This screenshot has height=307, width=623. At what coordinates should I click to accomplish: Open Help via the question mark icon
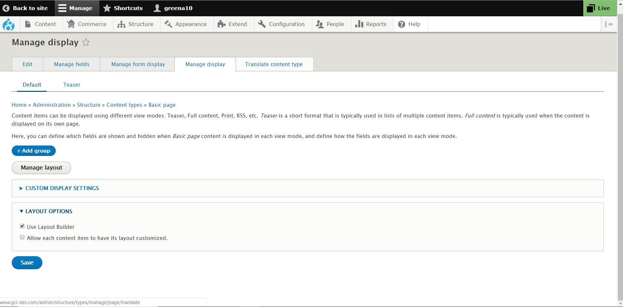(401, 24)
